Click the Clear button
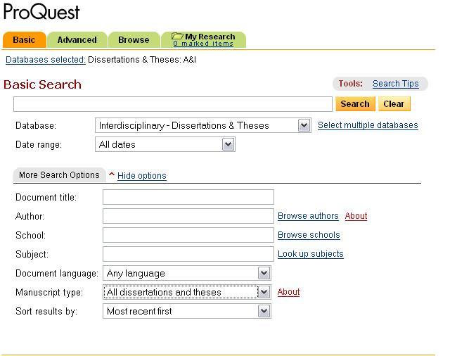Image resolution: width=457 pixels, height=356 pixels. pos(394,104)
